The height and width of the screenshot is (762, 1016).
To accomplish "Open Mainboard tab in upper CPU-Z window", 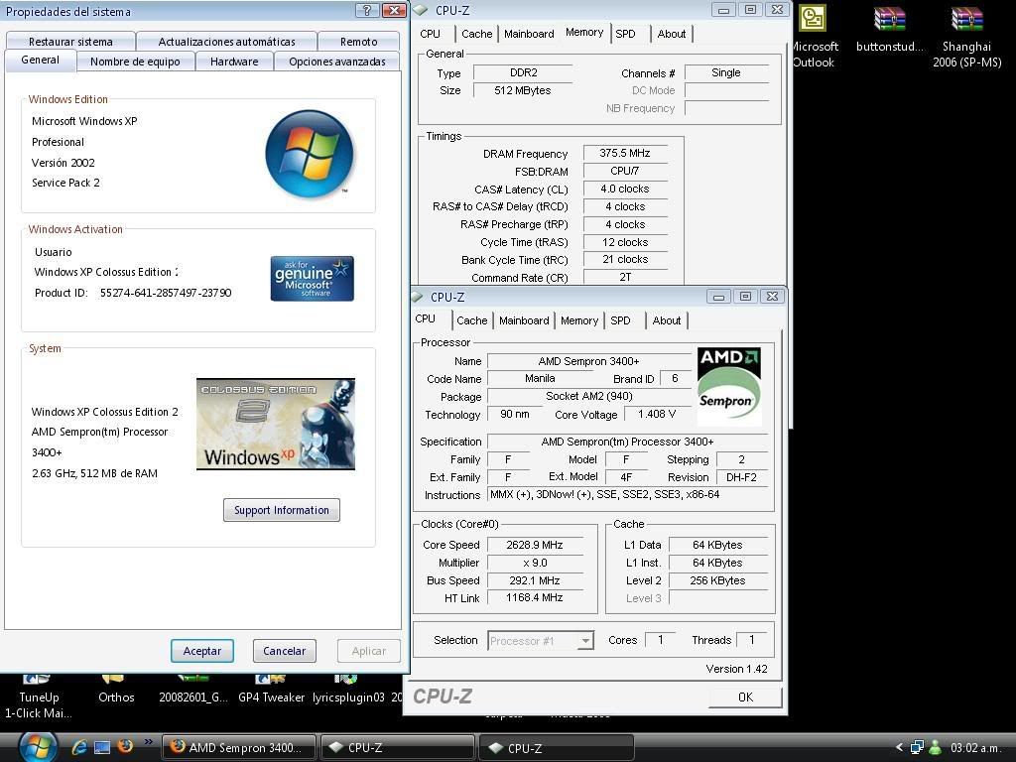I will click(x=529, y=34).
